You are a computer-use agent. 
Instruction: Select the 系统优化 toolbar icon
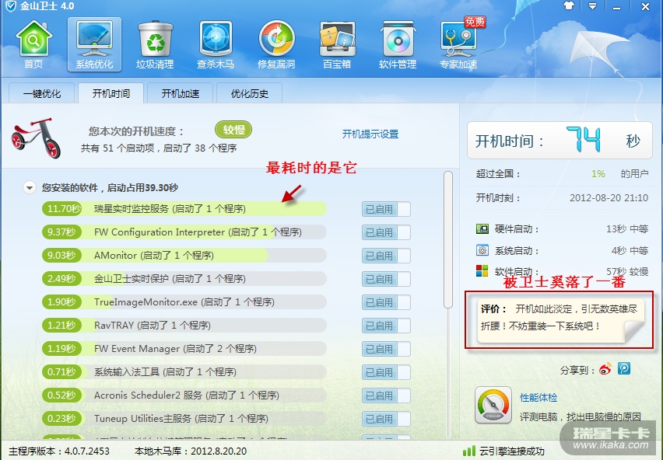click(94, 44)
